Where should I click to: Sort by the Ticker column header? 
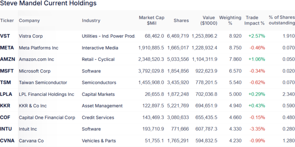pos(7,21)
